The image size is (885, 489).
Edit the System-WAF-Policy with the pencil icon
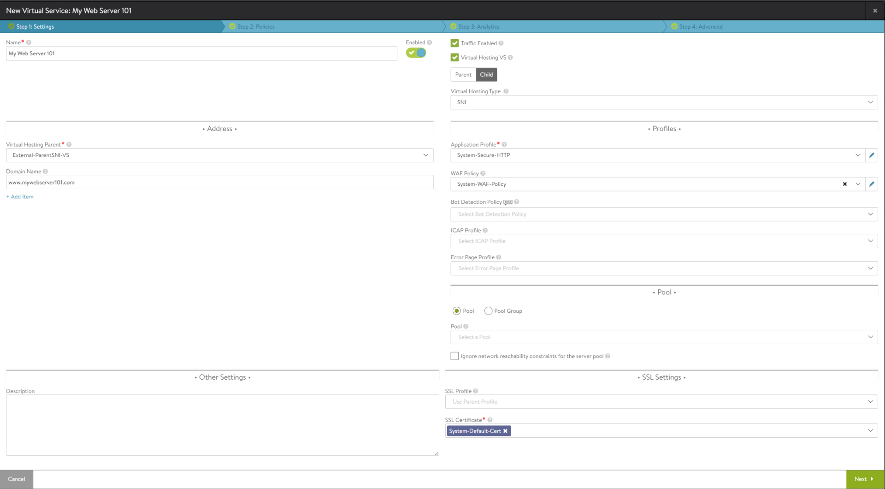(872, 184)
